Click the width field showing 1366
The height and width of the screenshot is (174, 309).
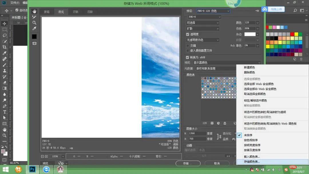tap(197, 134)
